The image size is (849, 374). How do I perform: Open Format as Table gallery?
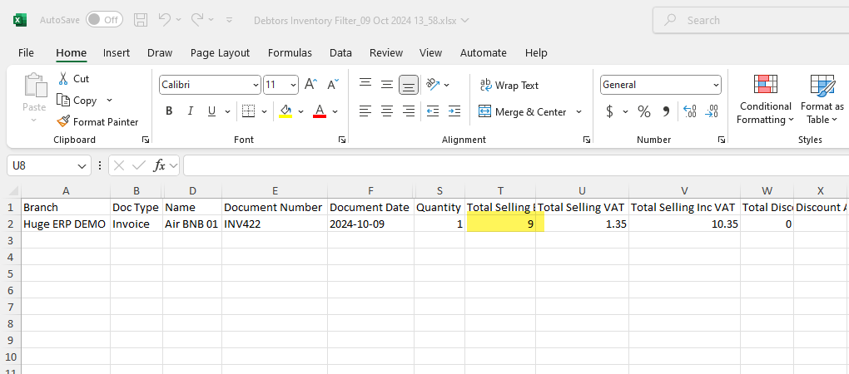(x=822, y=100)
